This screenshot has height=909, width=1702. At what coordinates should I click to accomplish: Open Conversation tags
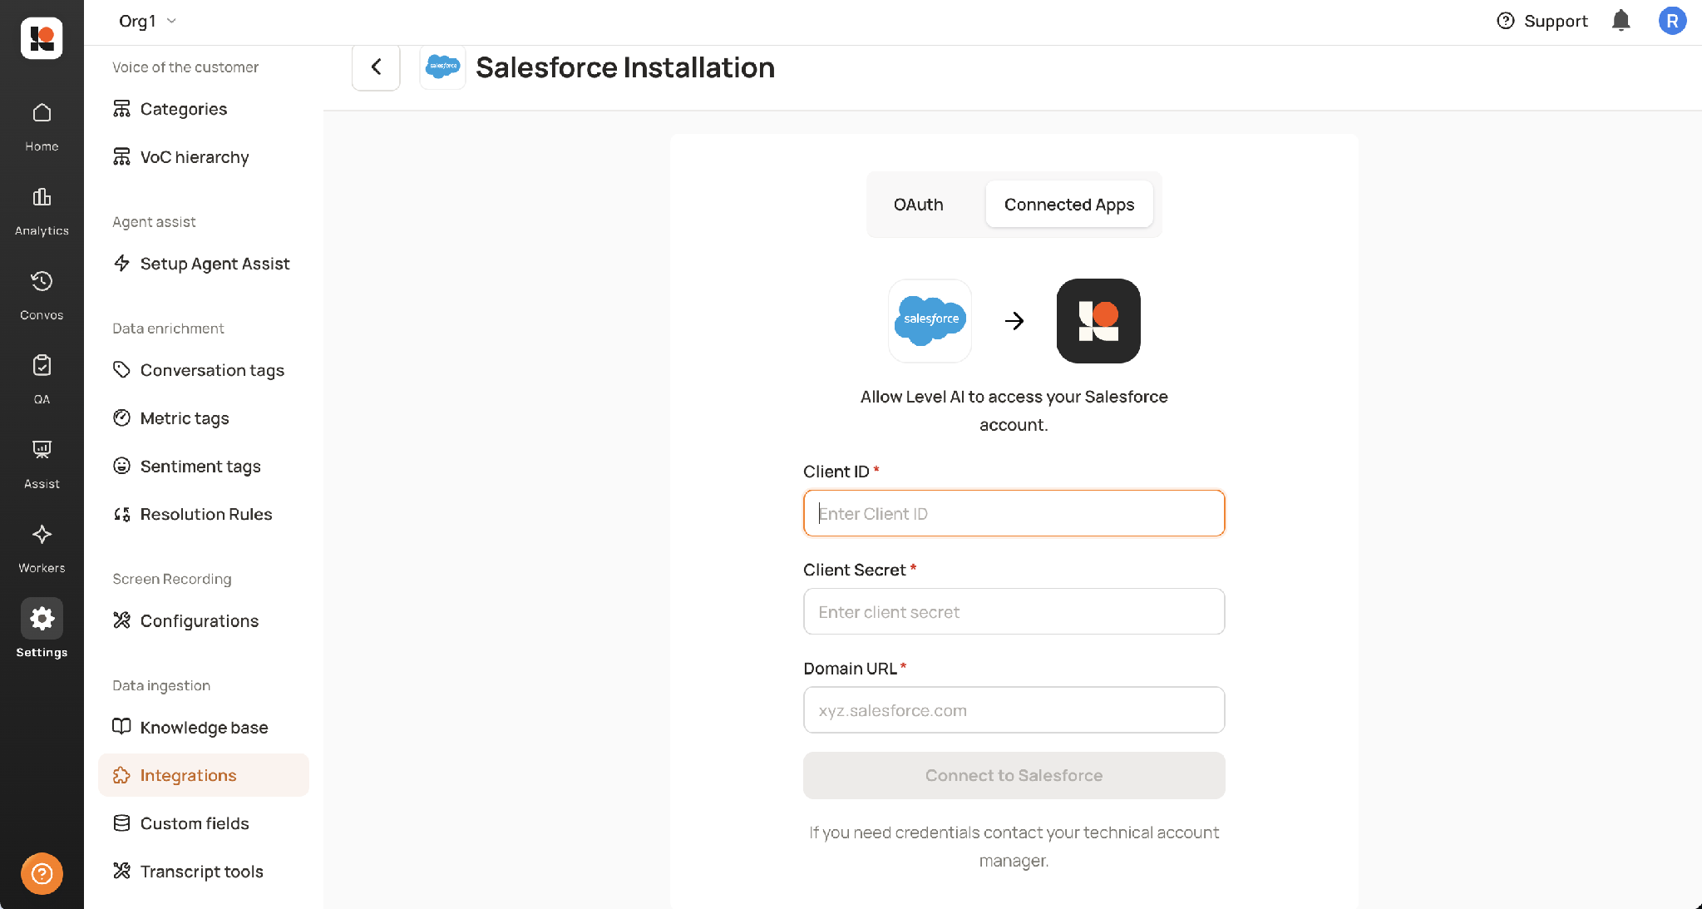coord(204,370)
